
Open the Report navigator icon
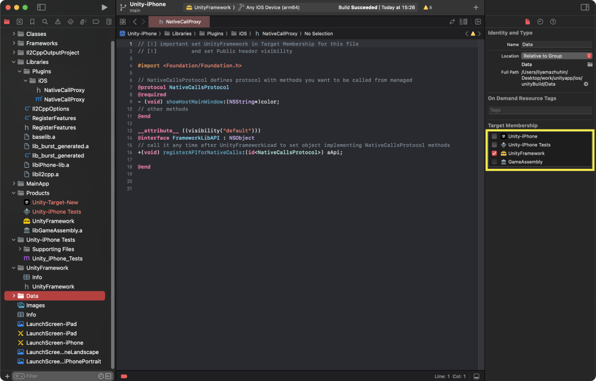tap(109, 22)
